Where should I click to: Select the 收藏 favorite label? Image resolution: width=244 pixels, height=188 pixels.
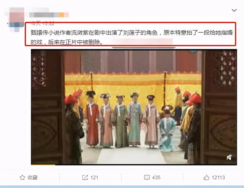click(32, 178)
